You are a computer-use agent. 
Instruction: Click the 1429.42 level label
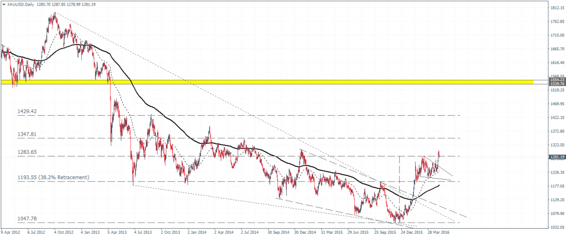pyautogui.click(x=27, y=112)
